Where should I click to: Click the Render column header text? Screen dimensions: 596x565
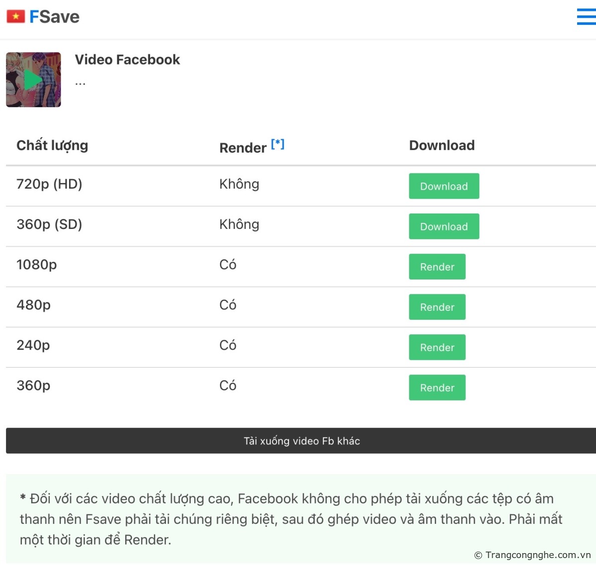pyautogui.click(x=243, y=148)
